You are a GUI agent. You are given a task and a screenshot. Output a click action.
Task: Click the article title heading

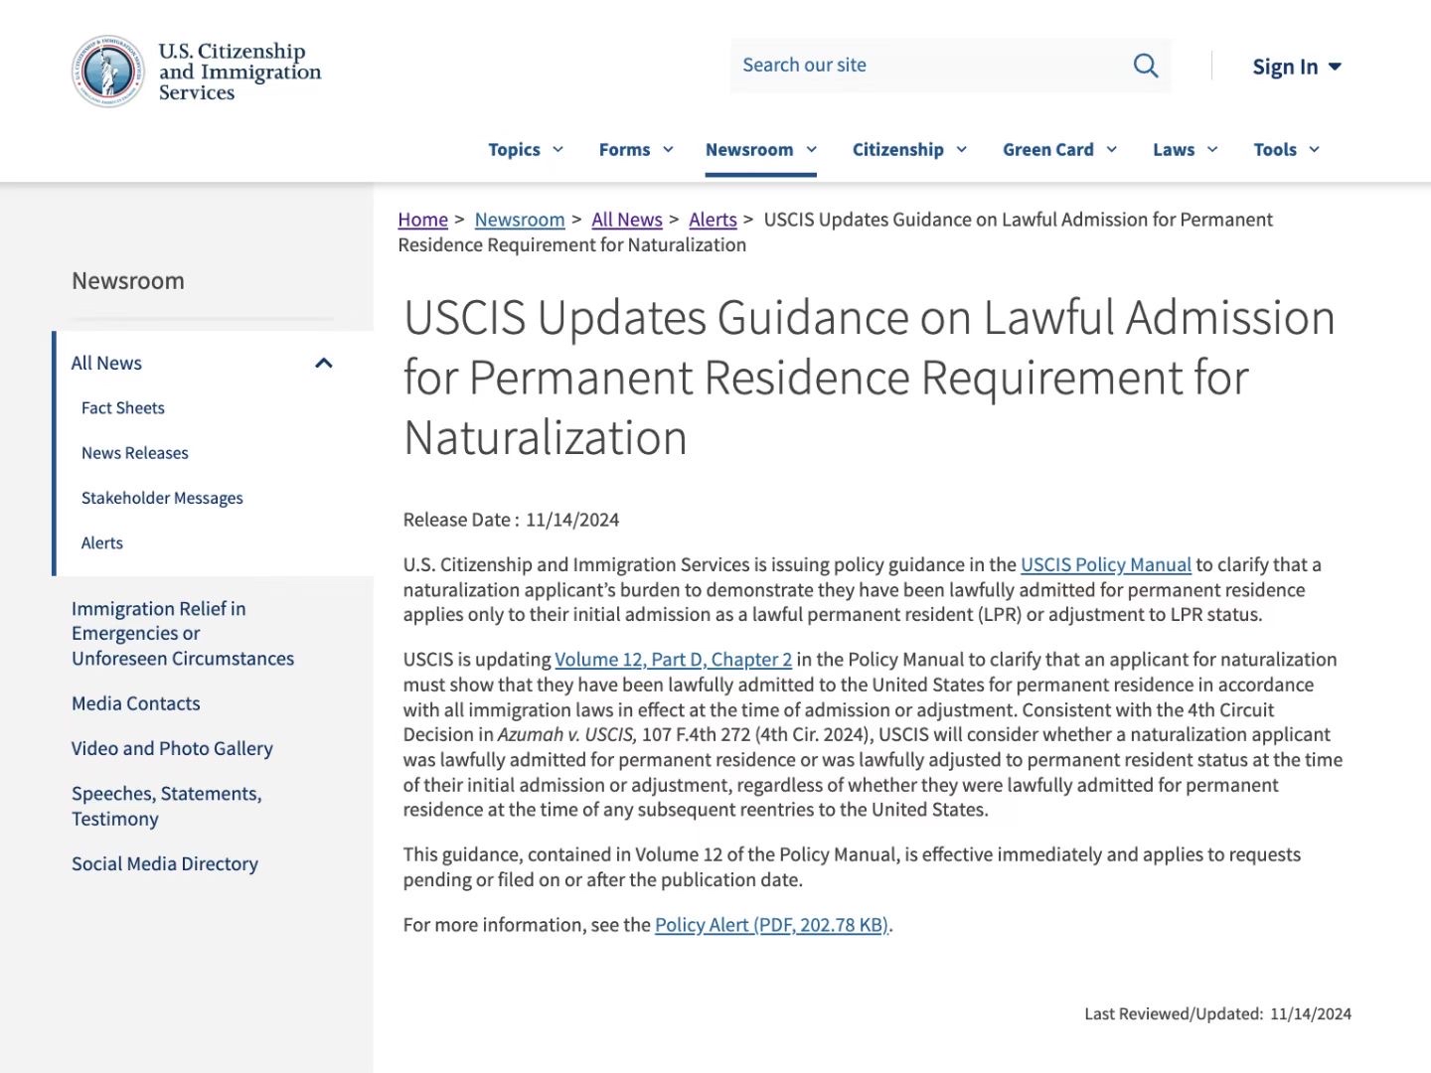point(870,378)
